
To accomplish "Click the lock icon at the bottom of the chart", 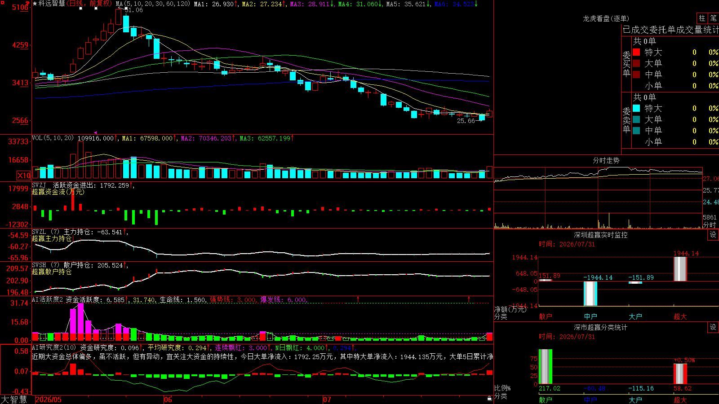I will (490, 399).
